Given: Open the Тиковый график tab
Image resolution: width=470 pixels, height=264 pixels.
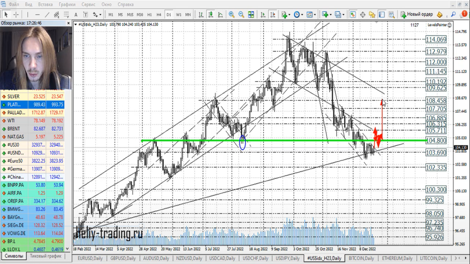Looking at the screenshot, I should (45, 256).
